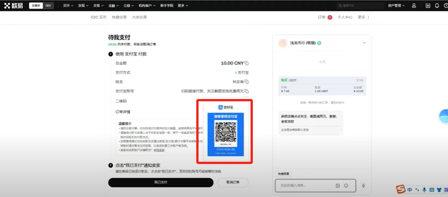Open the notifications bell icon

coord(437,6)
